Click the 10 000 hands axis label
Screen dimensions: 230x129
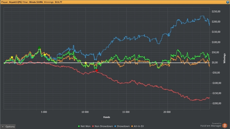[85, 112]
